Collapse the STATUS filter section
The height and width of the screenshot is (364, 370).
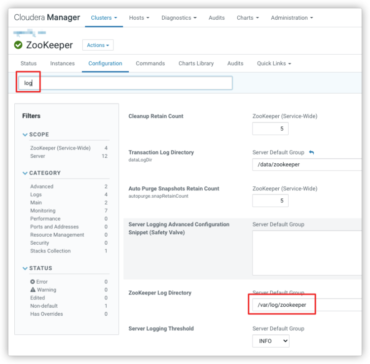point(37,268)
